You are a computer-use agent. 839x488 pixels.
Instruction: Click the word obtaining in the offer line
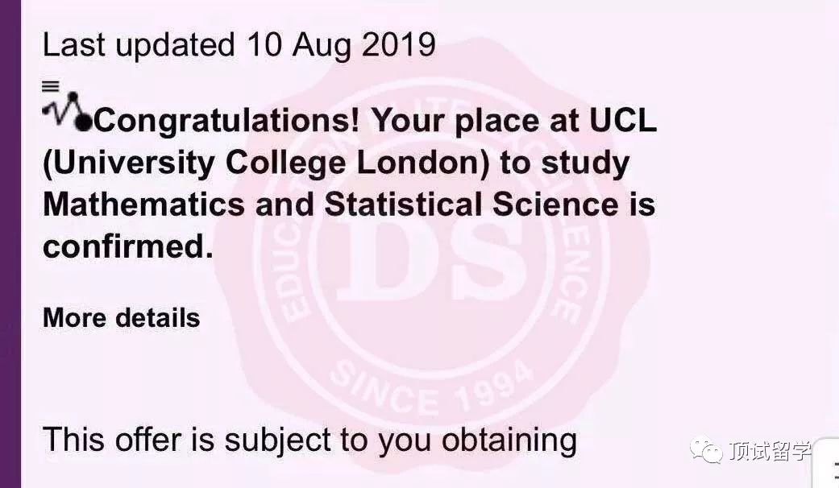point(509,440)
